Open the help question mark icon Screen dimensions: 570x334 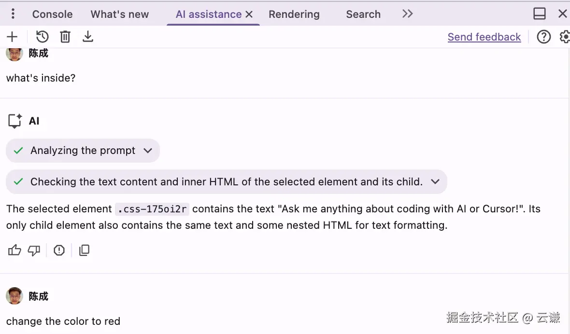(x=544, y=37)
